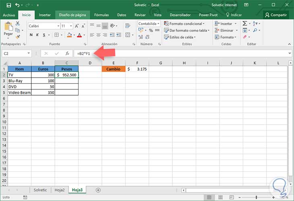Click the Increase Decimal icon
This screenshot has width=294, height=201.
tap(141, 37)
